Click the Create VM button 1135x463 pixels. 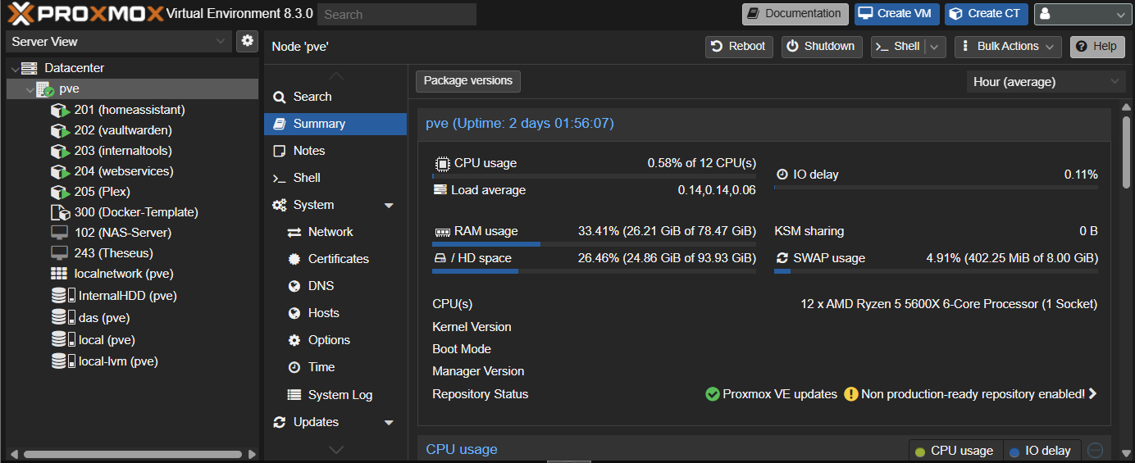[897, 14]
